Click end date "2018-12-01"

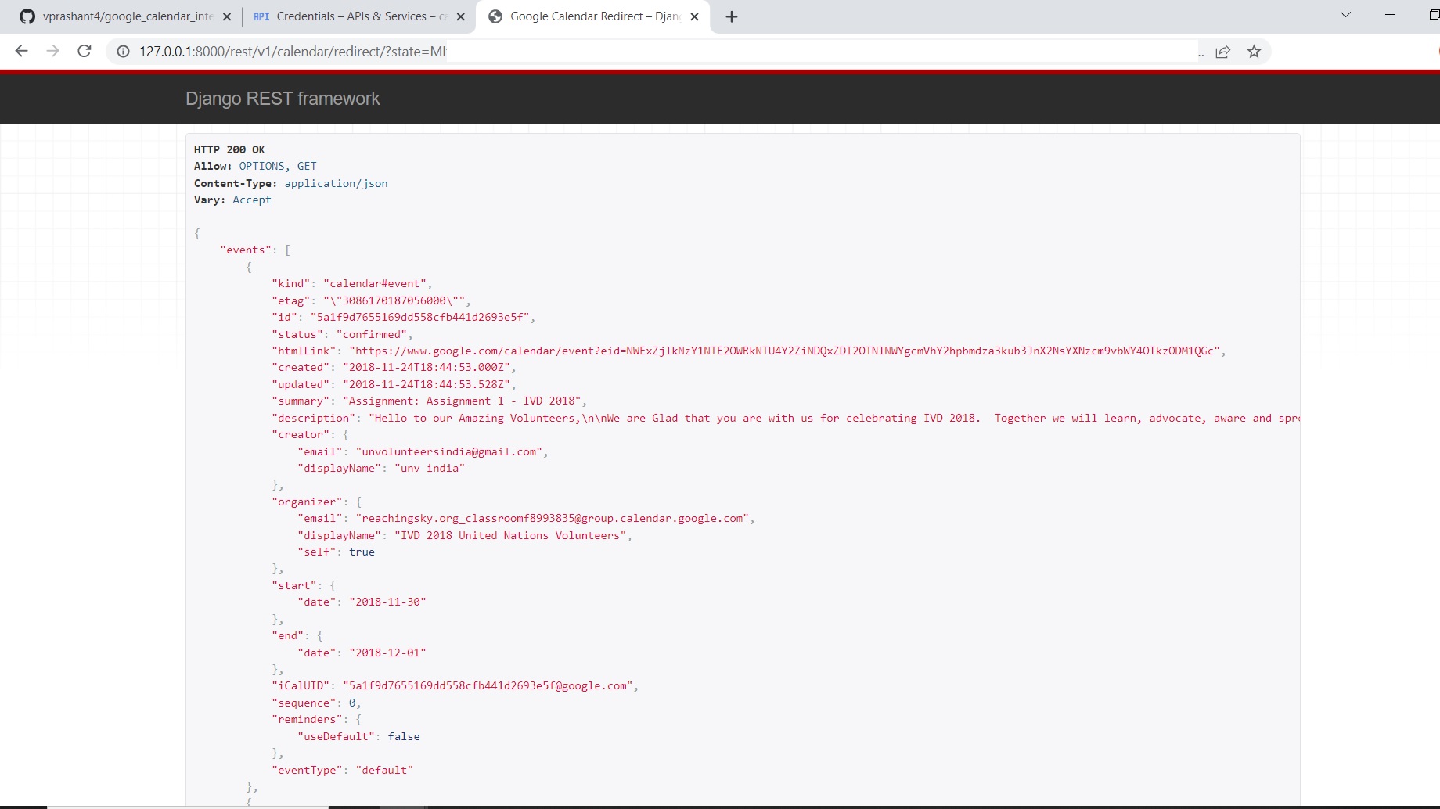[x=387, y=653]
